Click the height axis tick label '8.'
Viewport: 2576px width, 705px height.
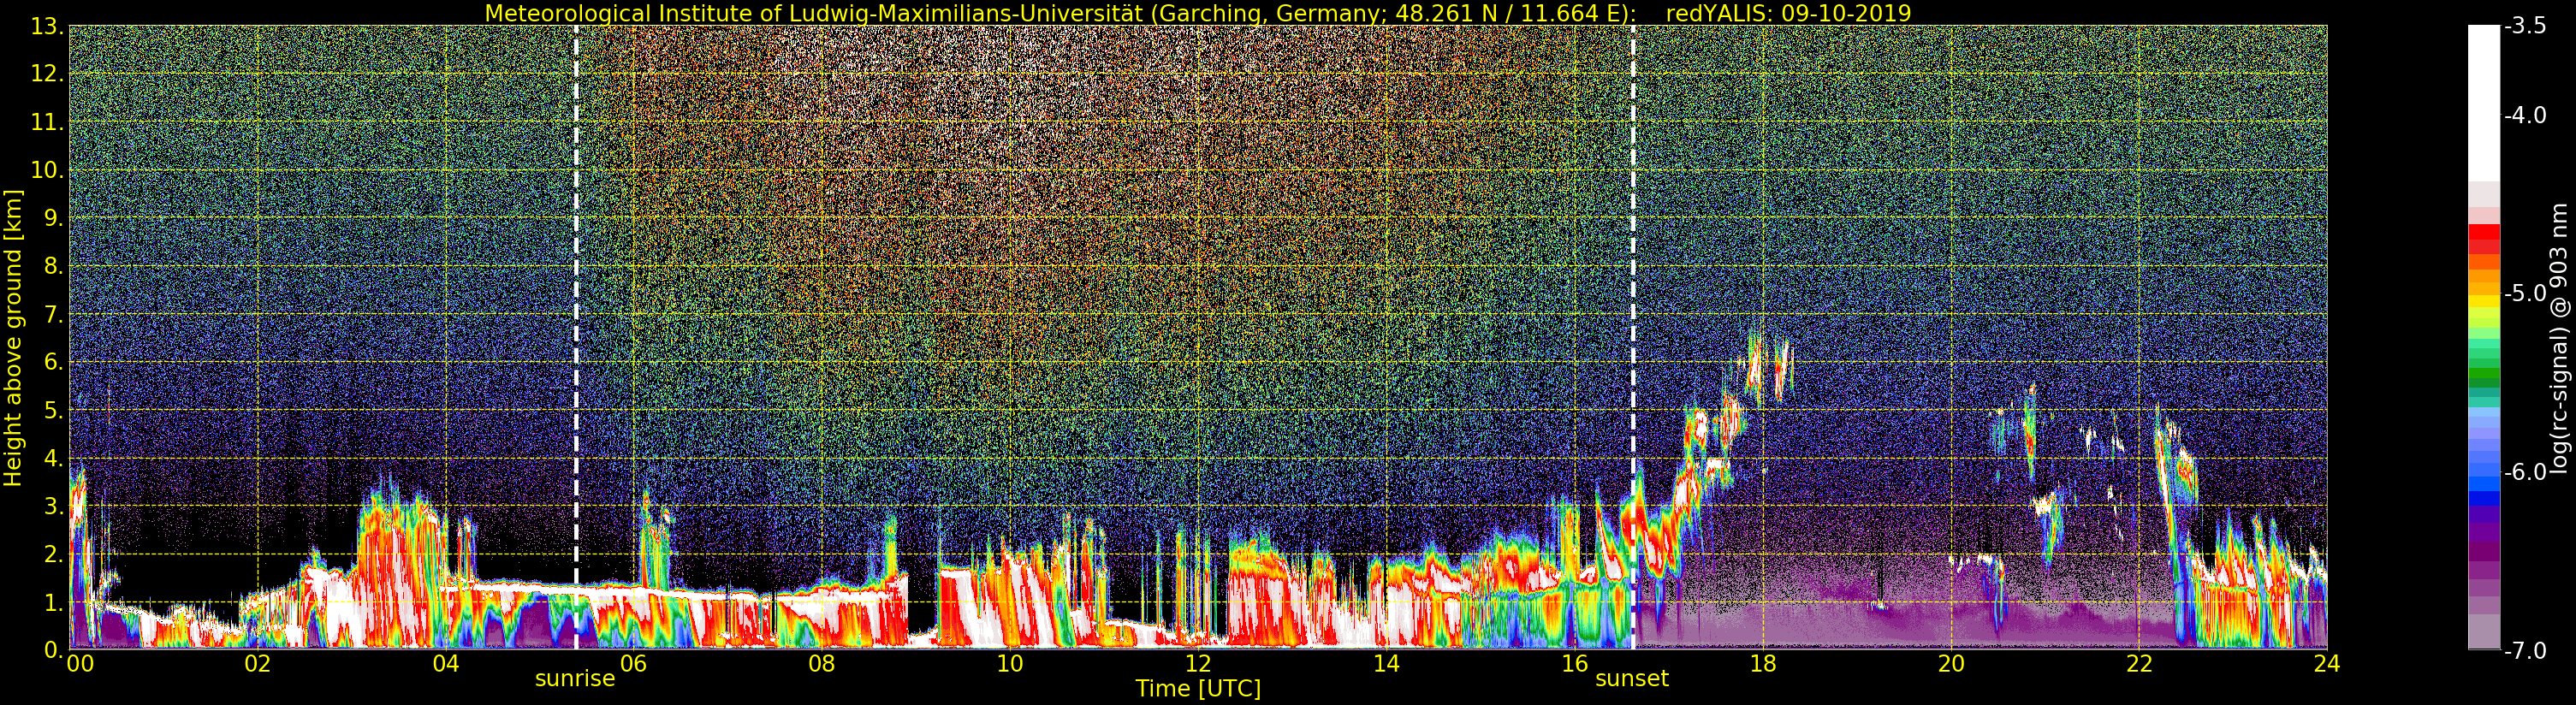(53, 266)
